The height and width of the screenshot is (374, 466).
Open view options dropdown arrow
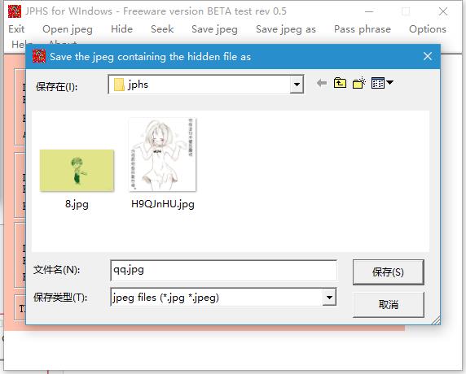[389, 82]
